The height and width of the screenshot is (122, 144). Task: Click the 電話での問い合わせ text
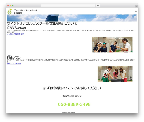tap(72, 96)
